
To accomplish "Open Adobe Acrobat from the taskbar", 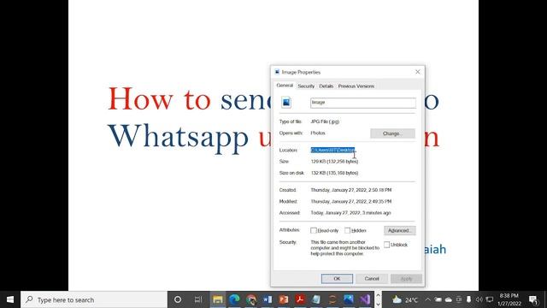I will pos(300,299).
